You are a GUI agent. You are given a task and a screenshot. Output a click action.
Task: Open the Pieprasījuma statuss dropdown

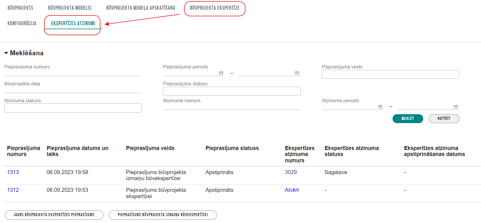[x=231, y=91]
